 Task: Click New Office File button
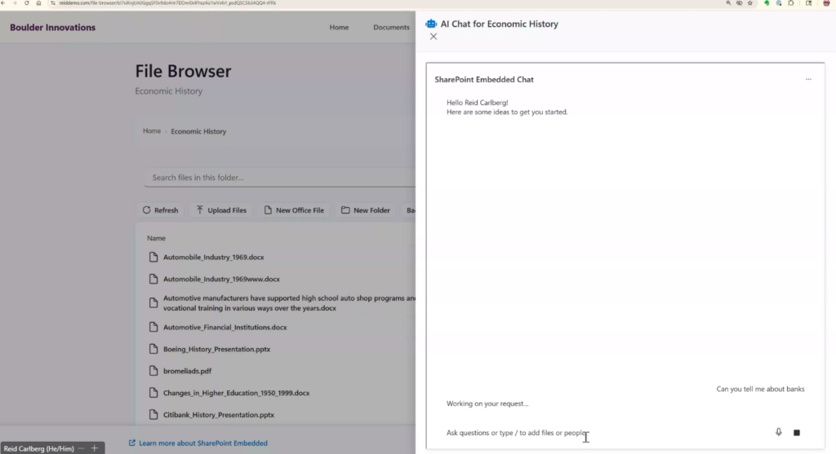(294, 210)
